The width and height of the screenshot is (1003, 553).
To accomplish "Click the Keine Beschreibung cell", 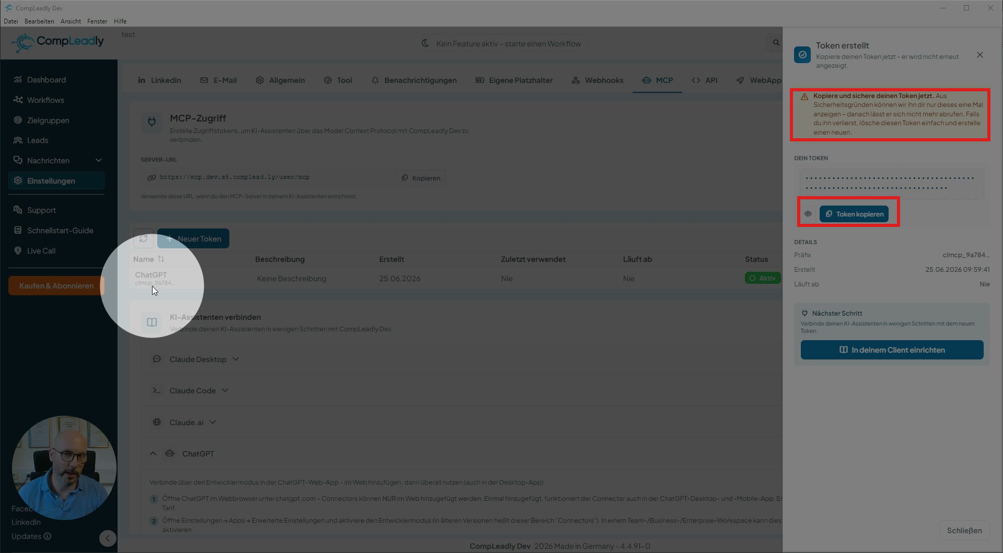I will click(x=291, y=279).
